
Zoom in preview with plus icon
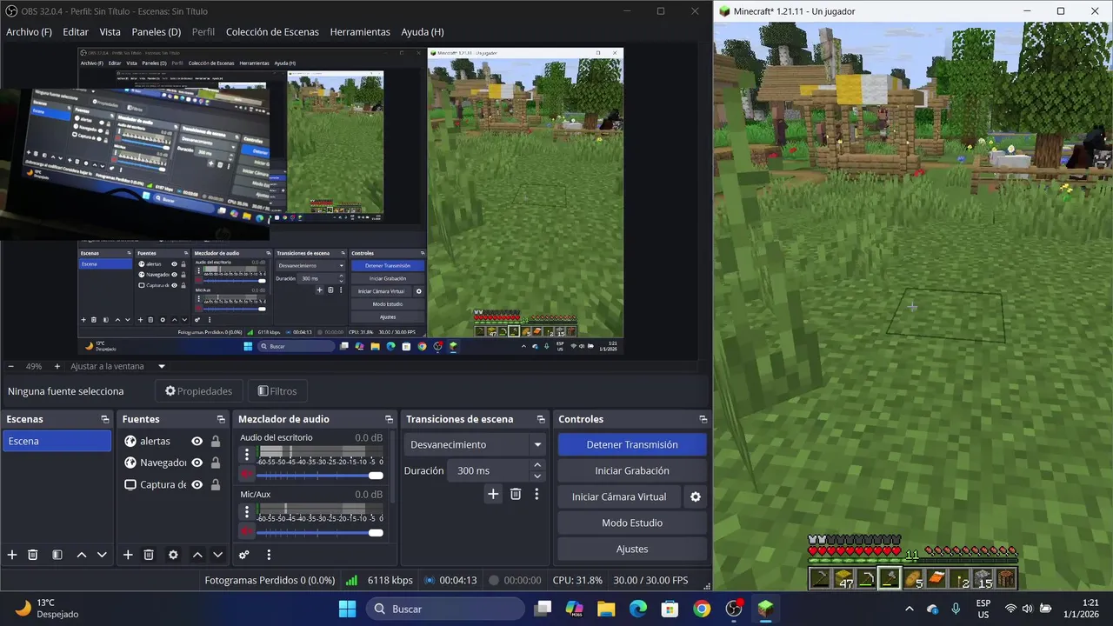click(x=57, y=366)
